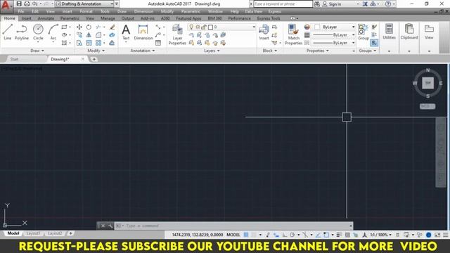
Task: Select the Dimension tool
Action: click(143, 32)
